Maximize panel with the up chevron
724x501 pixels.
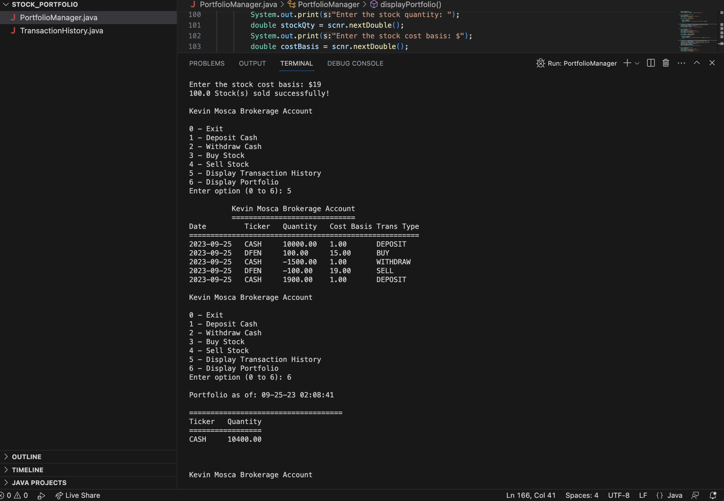coord(697,63)
